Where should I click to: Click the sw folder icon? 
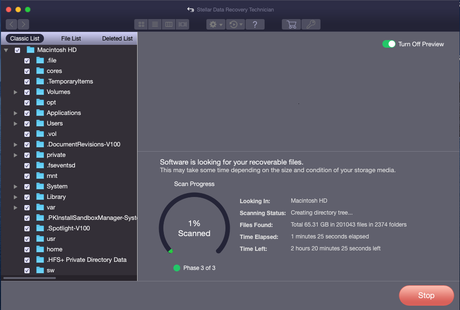tap(40, 270)
